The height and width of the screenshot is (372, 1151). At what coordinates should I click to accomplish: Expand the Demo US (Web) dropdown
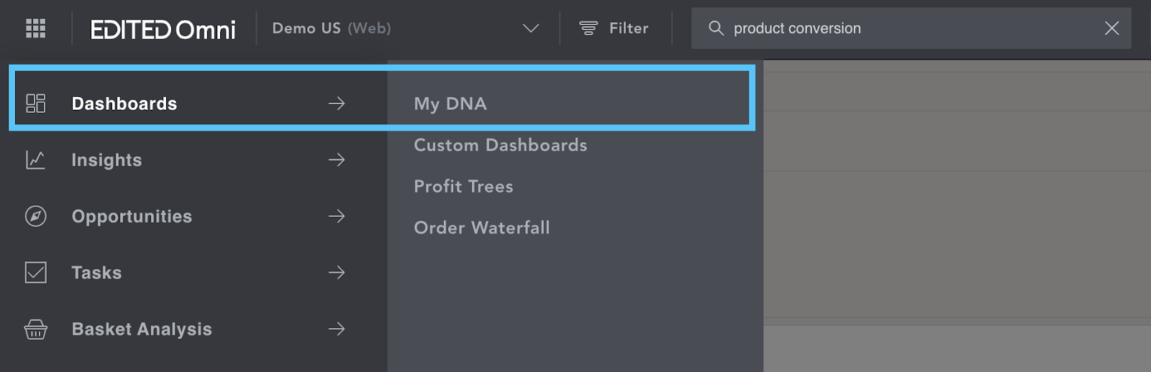(x=531, y=28)
